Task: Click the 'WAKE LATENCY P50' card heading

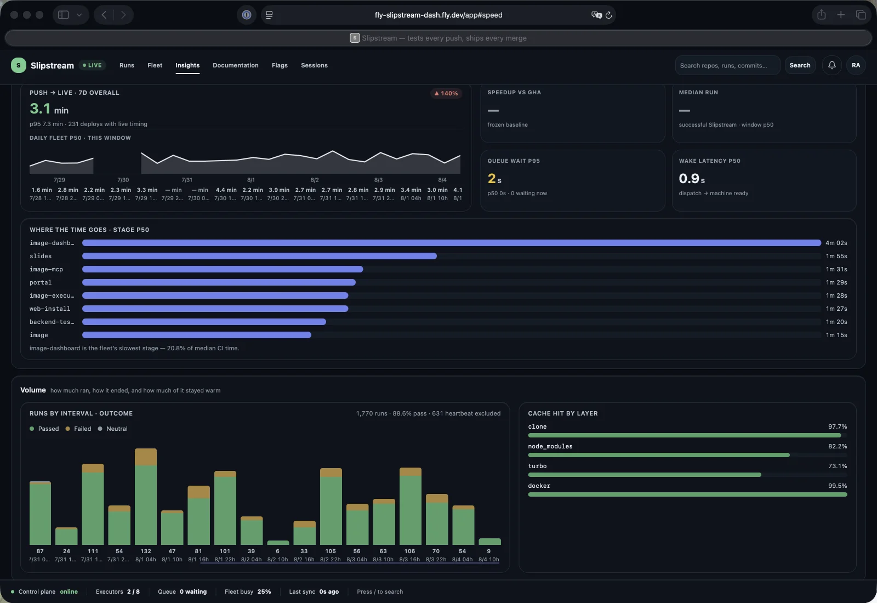Action: point(709,161)
